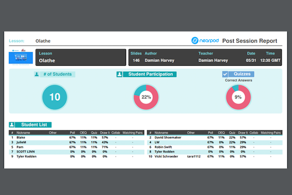This screenshot has width=292, height=195.
Task: Click the person icon beside # of Students
Action: click(36, 75)
